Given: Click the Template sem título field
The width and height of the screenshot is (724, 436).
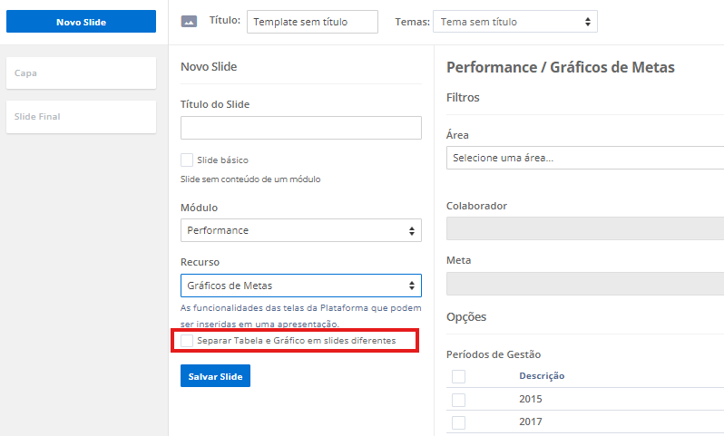Looking at the screenshot, I should pyautogui.click(x=312, y=21).
